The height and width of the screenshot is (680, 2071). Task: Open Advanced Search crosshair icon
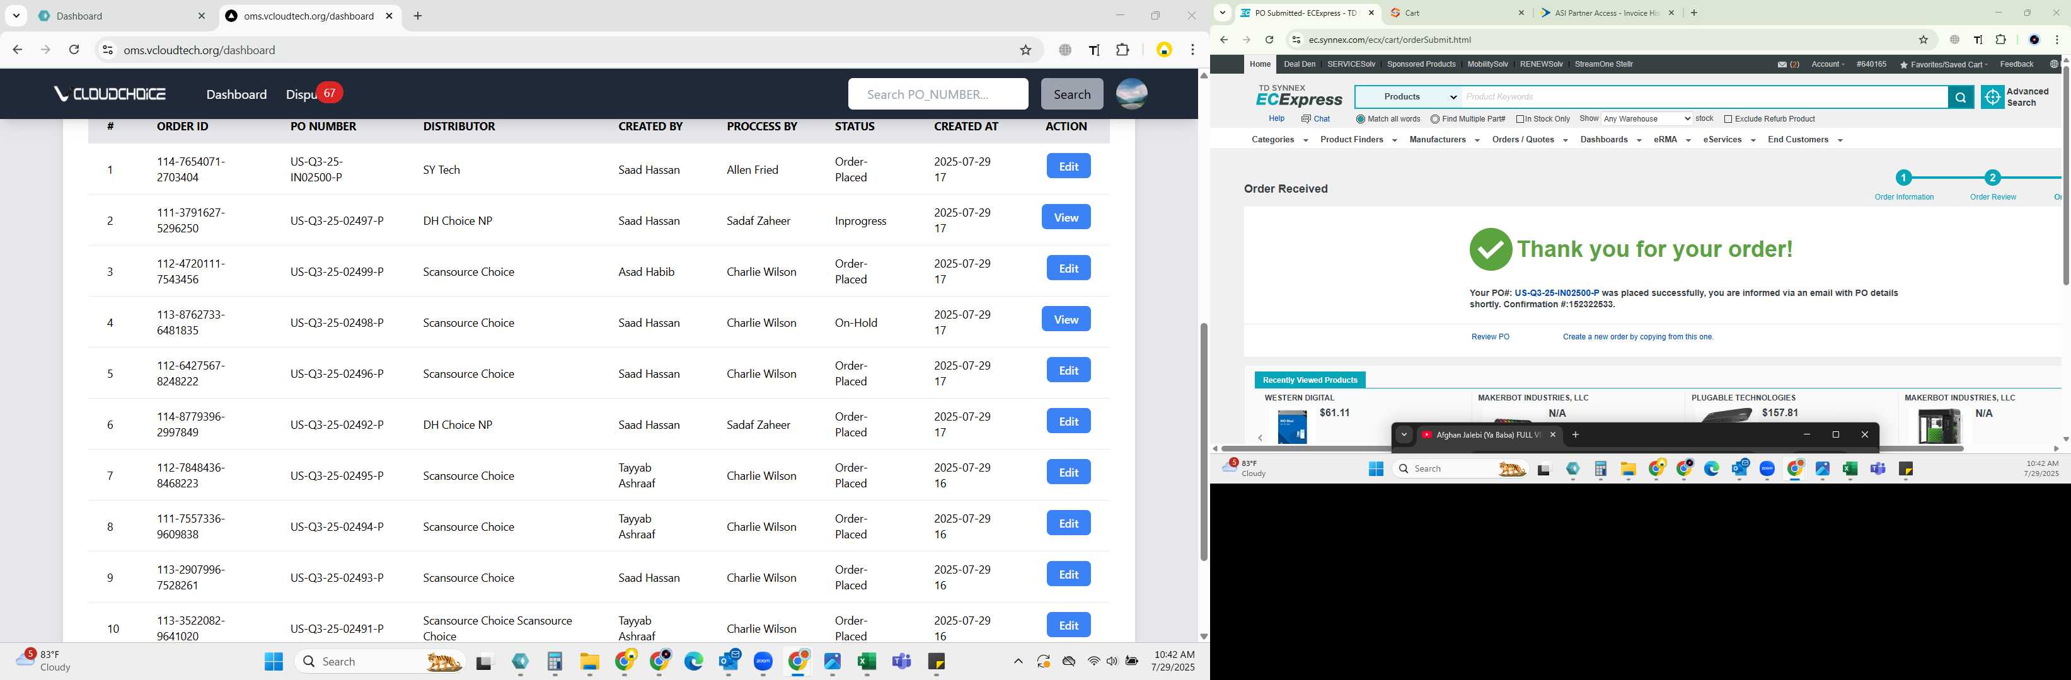pos(1992,97)
